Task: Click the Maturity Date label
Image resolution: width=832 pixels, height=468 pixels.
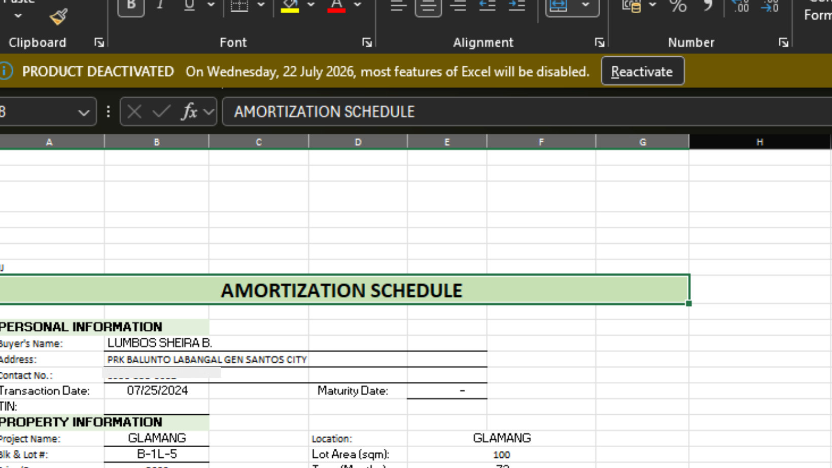Action: pos(353,391)
